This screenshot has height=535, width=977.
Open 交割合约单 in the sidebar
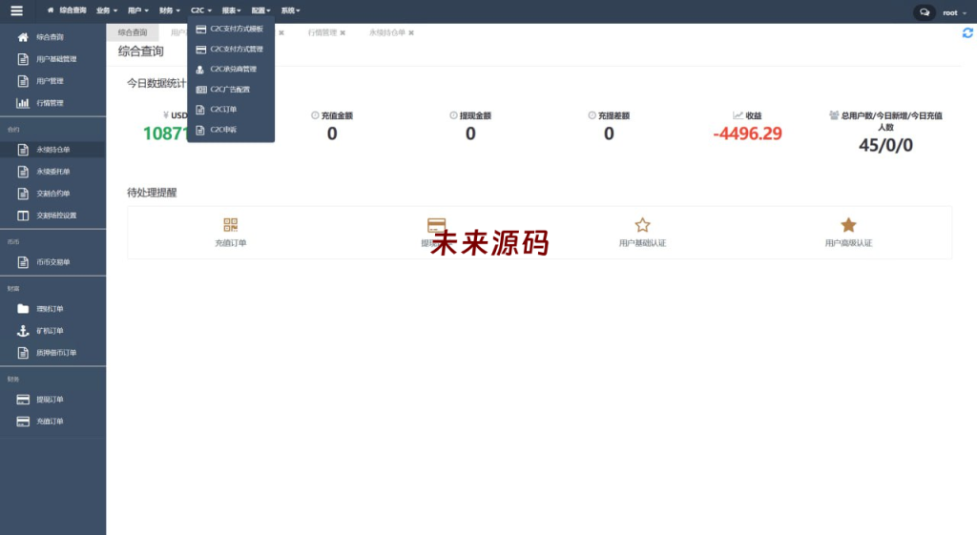53,194
